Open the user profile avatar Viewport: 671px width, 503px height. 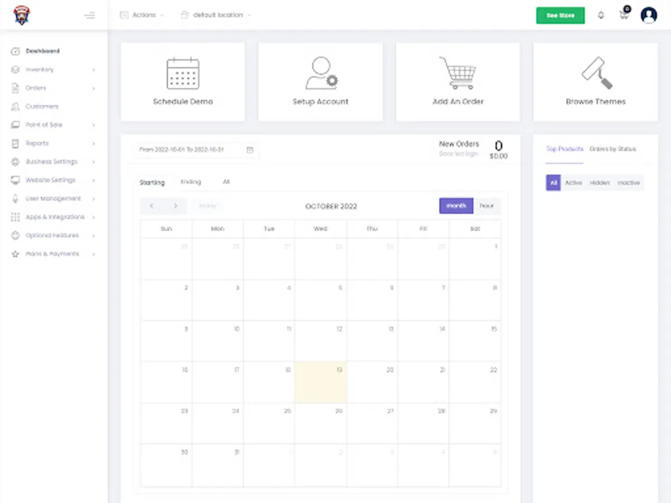click(649, 15)
